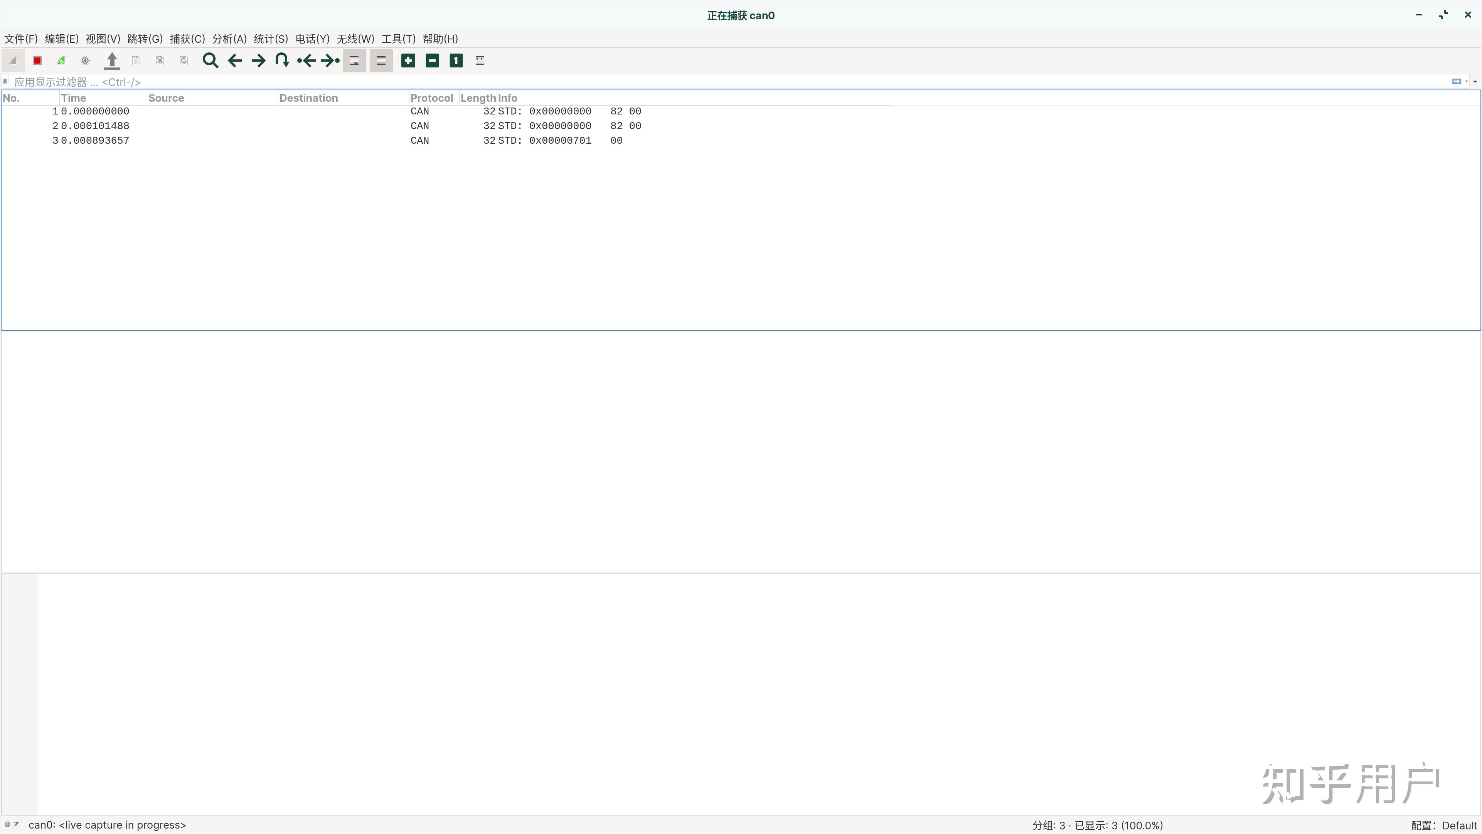Open the 捕获(C) menu
This screenshot has height=834, width=1482.
coord(187,39)
